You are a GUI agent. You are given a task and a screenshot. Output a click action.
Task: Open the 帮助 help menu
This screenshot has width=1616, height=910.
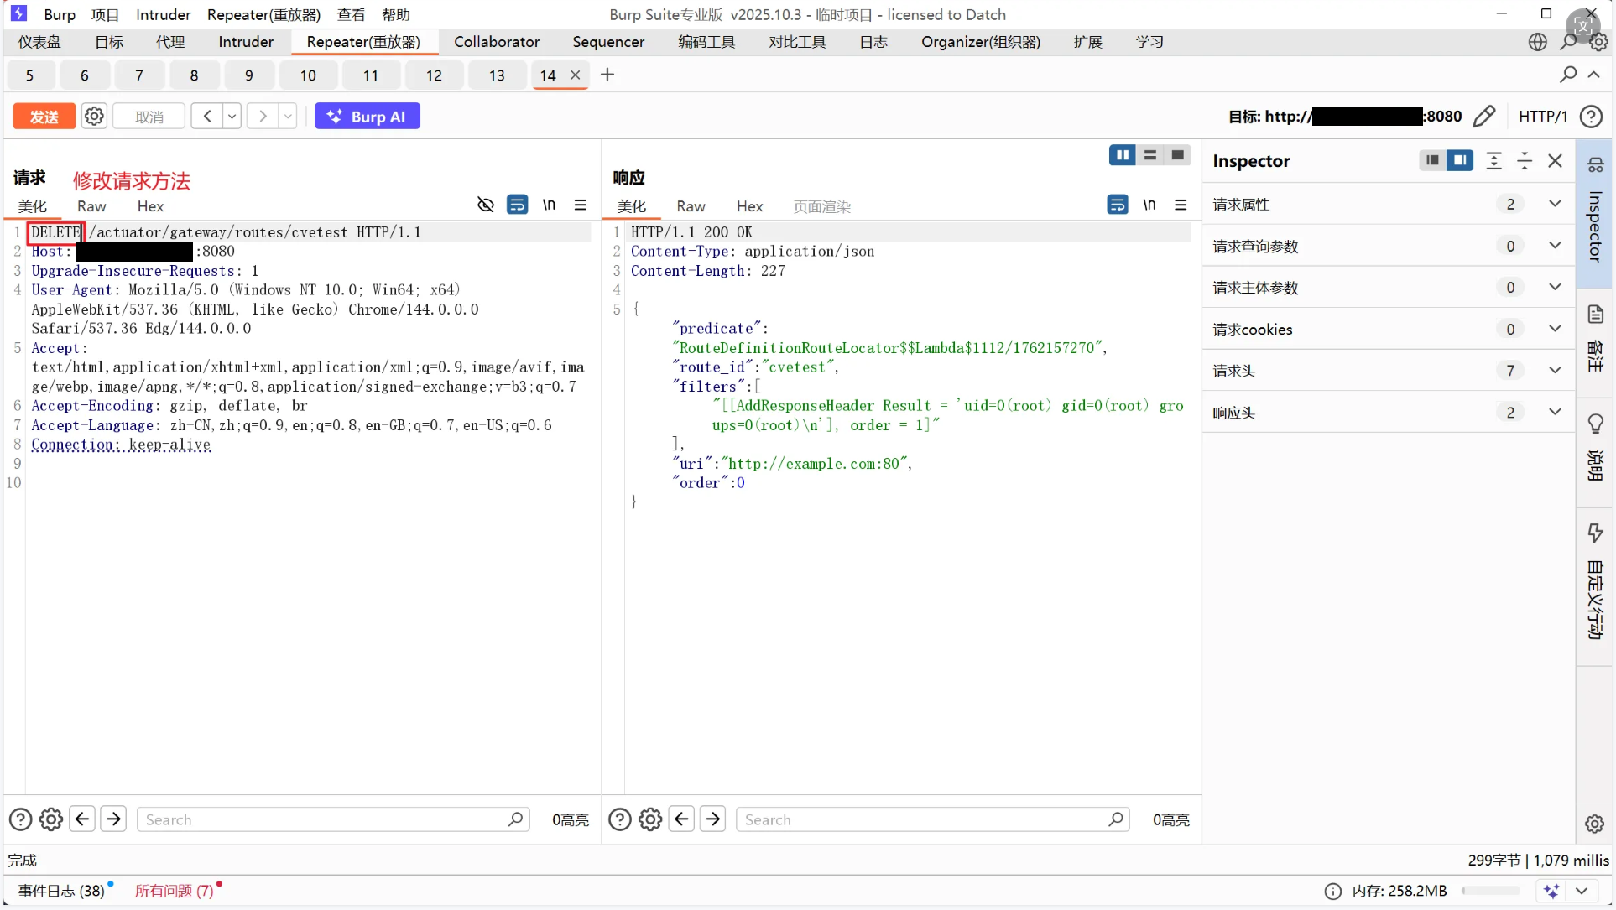click(396, 15)
